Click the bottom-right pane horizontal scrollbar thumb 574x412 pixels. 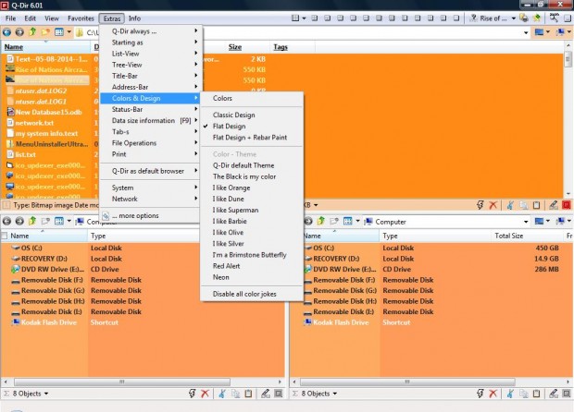point(407,382)
